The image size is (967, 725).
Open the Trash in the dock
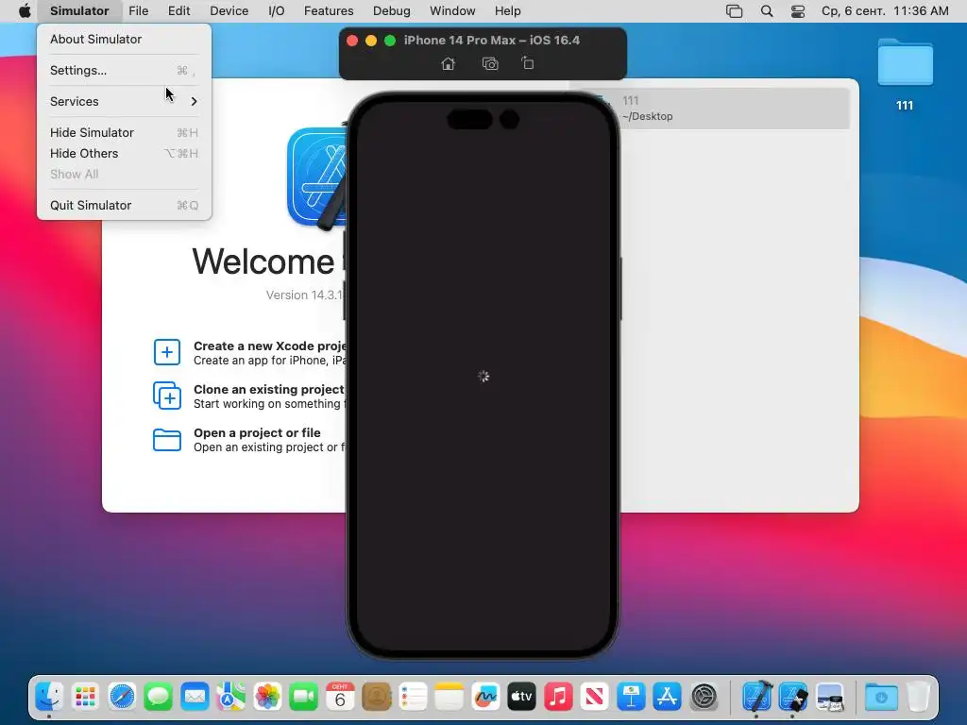(x=918, y=698)
